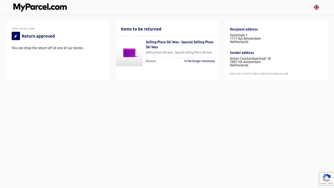The width and height of the screenshot is (334, 188).
Task: Select the Recipient address heading
Action: (x=244, y=29)
